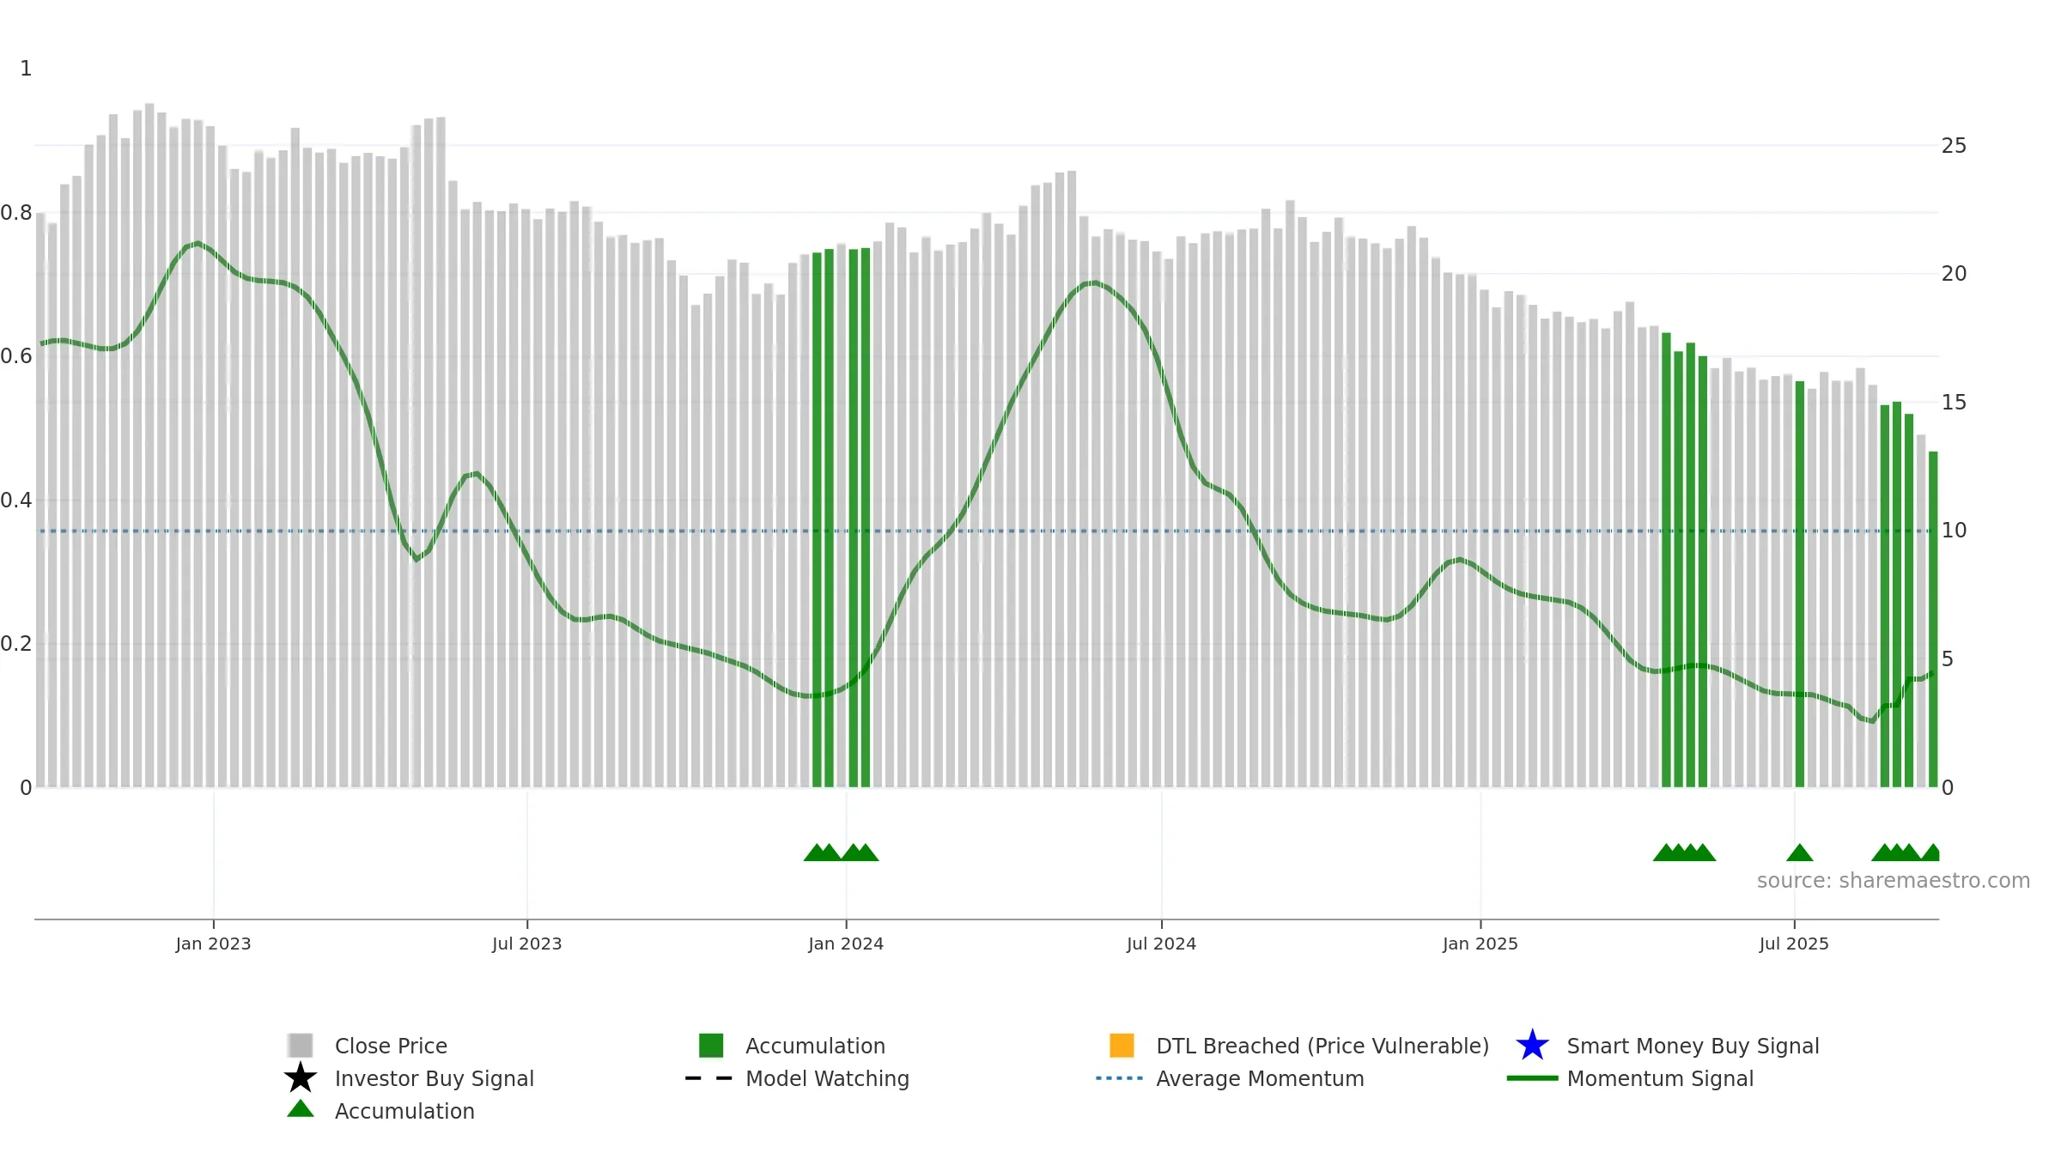
Task: Click the Model Watching dashed line icon
Action: point(708,1078)
